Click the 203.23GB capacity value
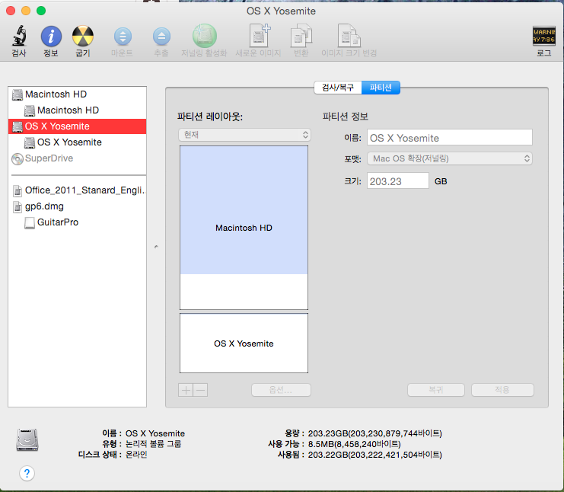This screenshot has width=564, height=492. coord(374,433)
